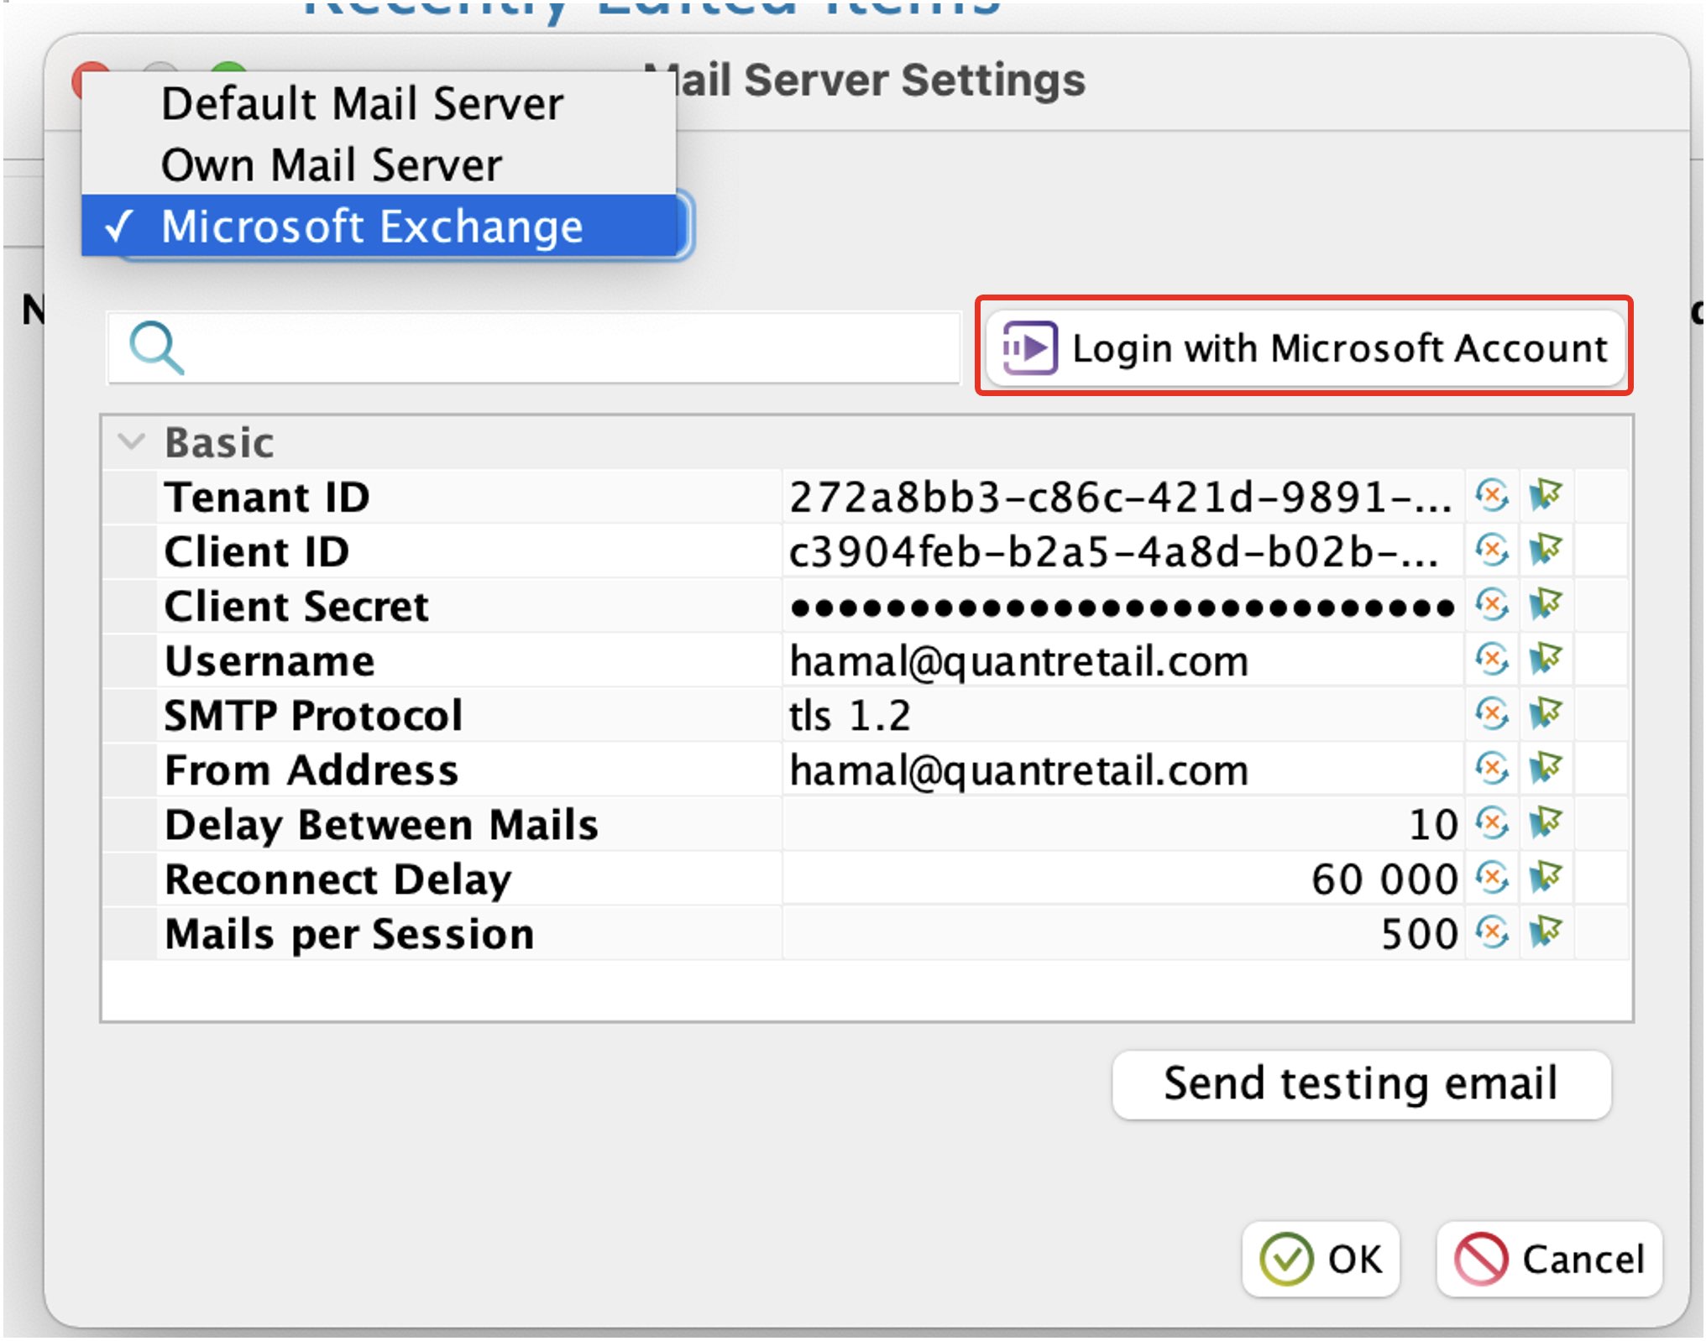1706x1341 pixels.
Task: Click the green arrow icon in Delay Between Mails row
Action: (x=1546, y=823)
